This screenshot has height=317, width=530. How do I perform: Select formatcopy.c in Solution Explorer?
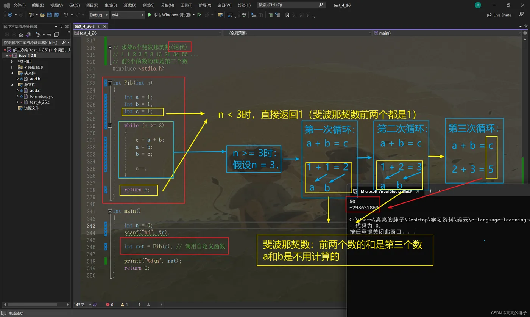42,96
